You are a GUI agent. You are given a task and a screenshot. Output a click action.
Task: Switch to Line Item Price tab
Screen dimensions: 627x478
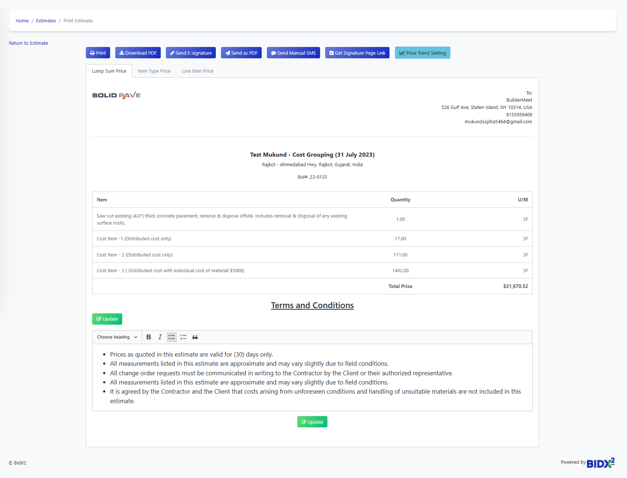197,71
